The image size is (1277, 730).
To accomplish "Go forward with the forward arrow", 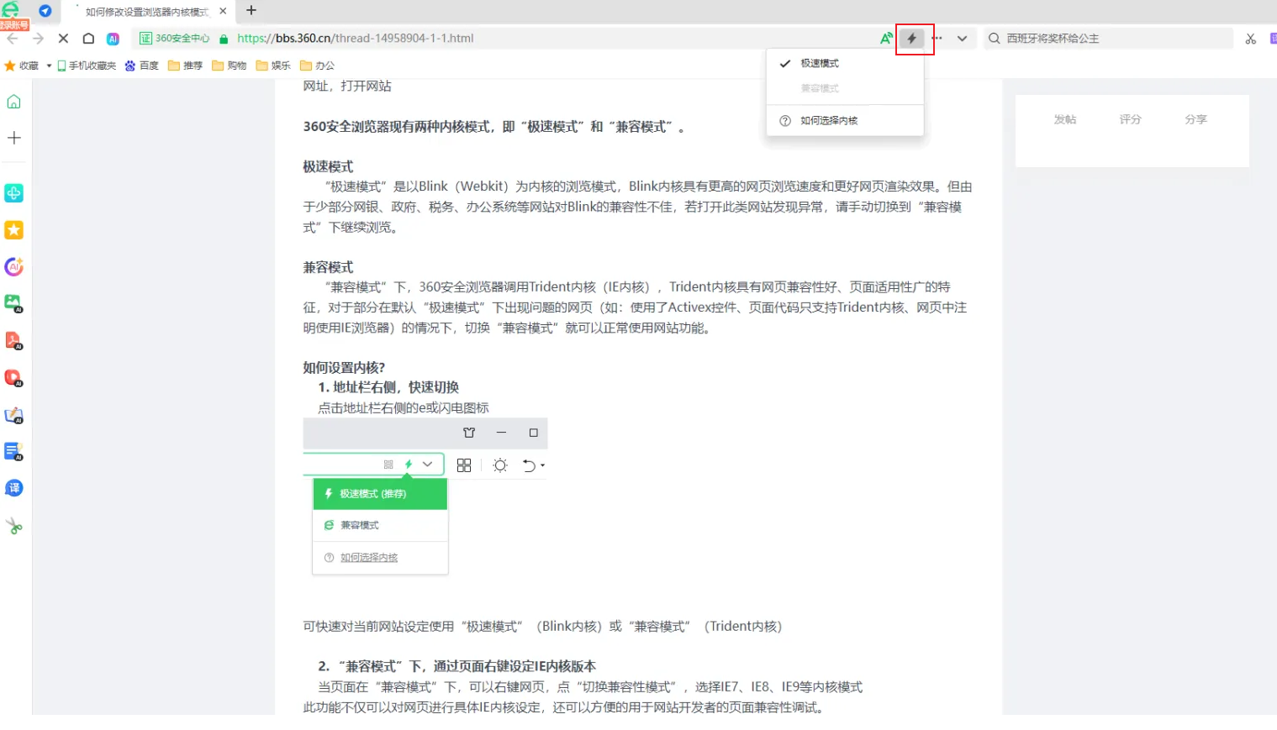I will point(38,39).
